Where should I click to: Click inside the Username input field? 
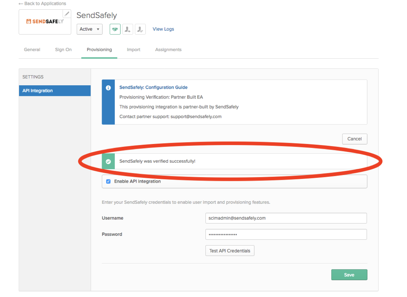coord(286,218)
